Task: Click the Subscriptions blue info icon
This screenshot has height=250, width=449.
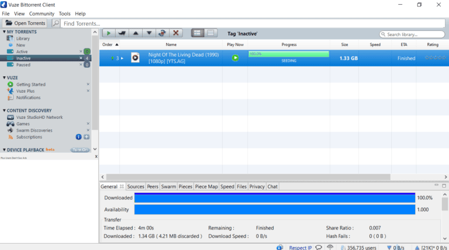Action: click(79, 137)
